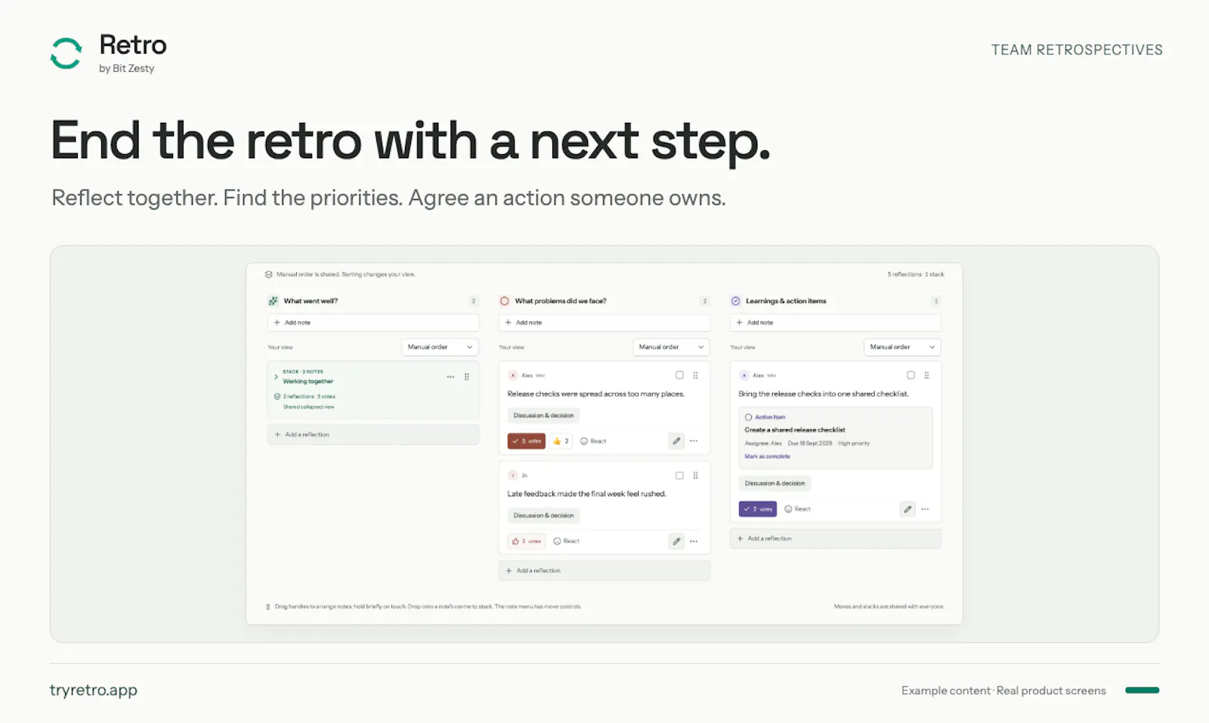
Task: Click the stack layers icon beside Manual order is shared
Action: pyautogui.click(x=268, y=274)
